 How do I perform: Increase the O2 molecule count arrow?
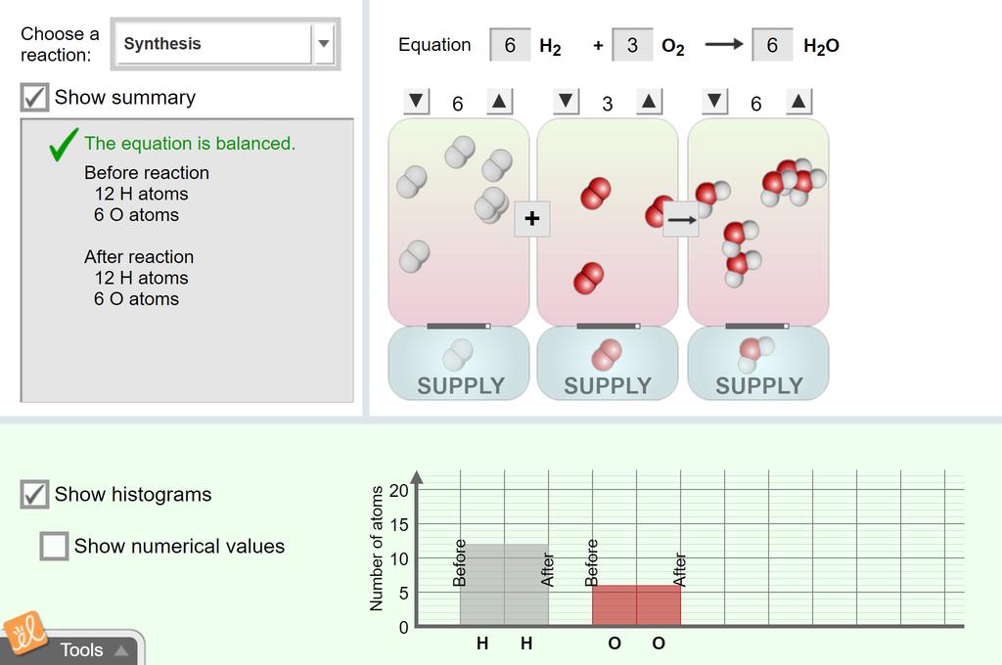tap(649, 101)
